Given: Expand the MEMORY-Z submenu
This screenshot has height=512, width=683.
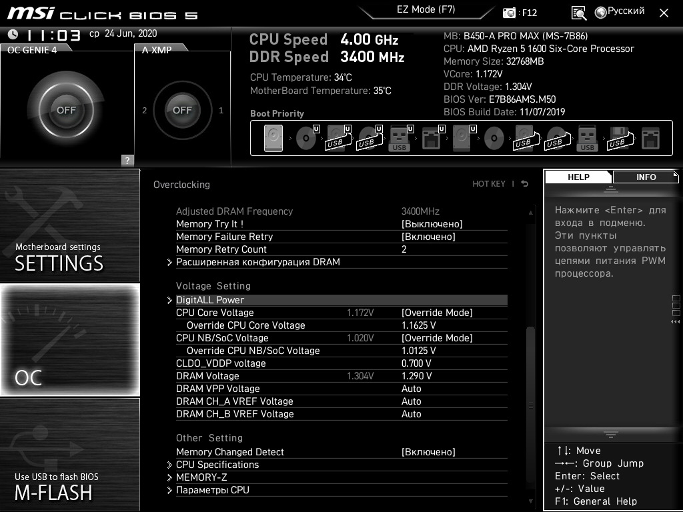Looking at the screenshot, I should point(201,477).
